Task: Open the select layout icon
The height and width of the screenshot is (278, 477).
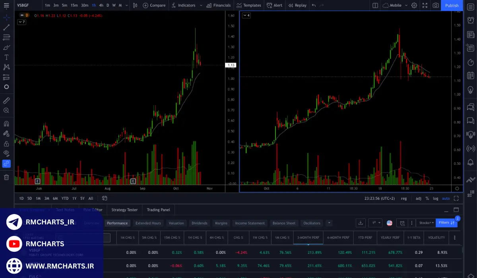Action: pyautogui.click(x=375, y=5)
